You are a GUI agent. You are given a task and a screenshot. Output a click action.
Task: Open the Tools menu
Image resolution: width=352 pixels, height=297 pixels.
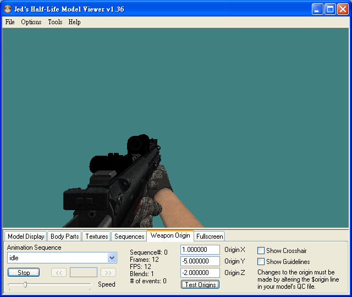click(x=55, y=22)
